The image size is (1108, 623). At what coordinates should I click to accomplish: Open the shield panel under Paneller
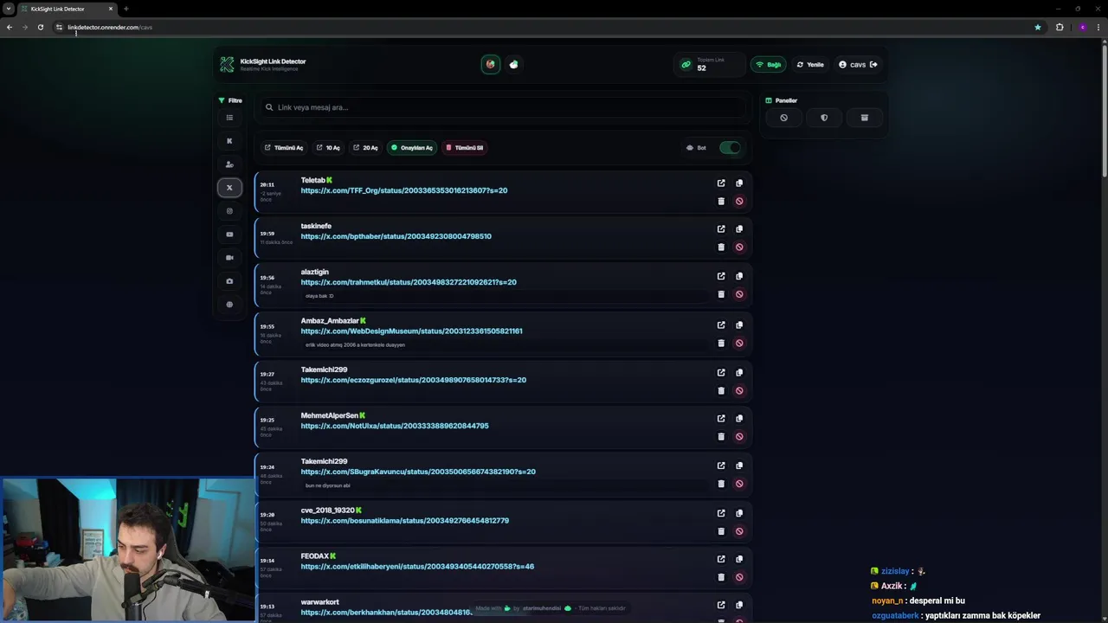coord(824,118)
